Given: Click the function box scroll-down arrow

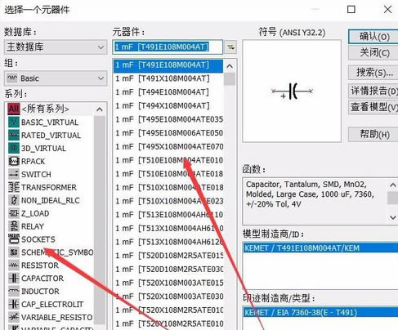Looking at the screenshot, I should tap(393, 217).
